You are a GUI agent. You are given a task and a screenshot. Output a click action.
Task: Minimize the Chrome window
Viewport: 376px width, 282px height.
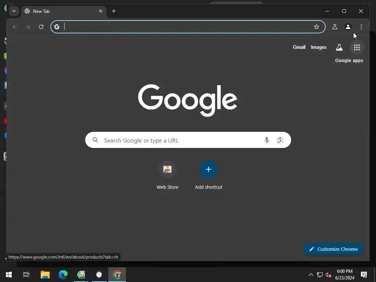click(327, 11)
